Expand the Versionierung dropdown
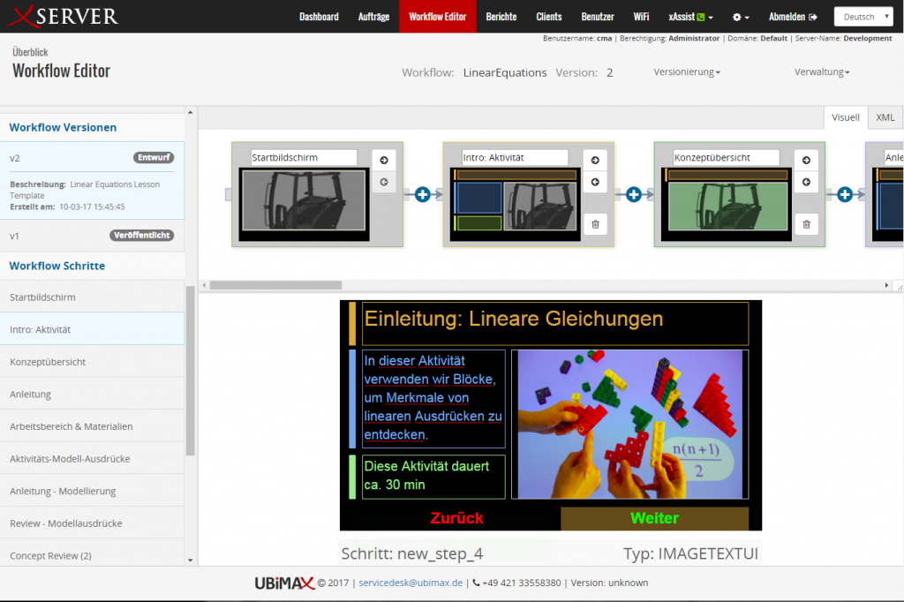 pos(687,72)
